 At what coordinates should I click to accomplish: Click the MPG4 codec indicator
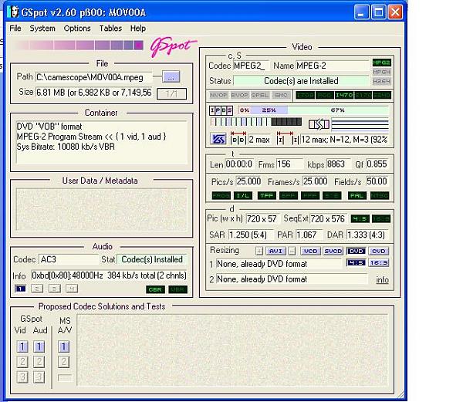381,72
